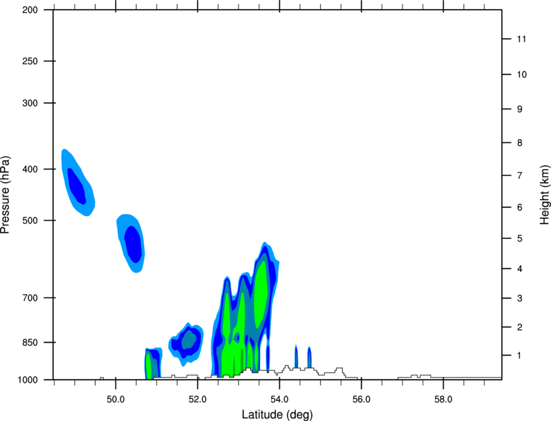This screenshot has height=421, width=551.
Task: Click the 850 pressure tick label
Action: pyautogui.click(x=30, y=343)
